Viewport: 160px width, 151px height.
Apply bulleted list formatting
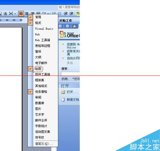60,13
